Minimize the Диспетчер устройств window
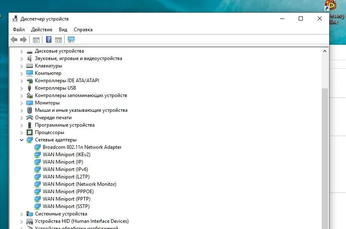 [282, 19]
